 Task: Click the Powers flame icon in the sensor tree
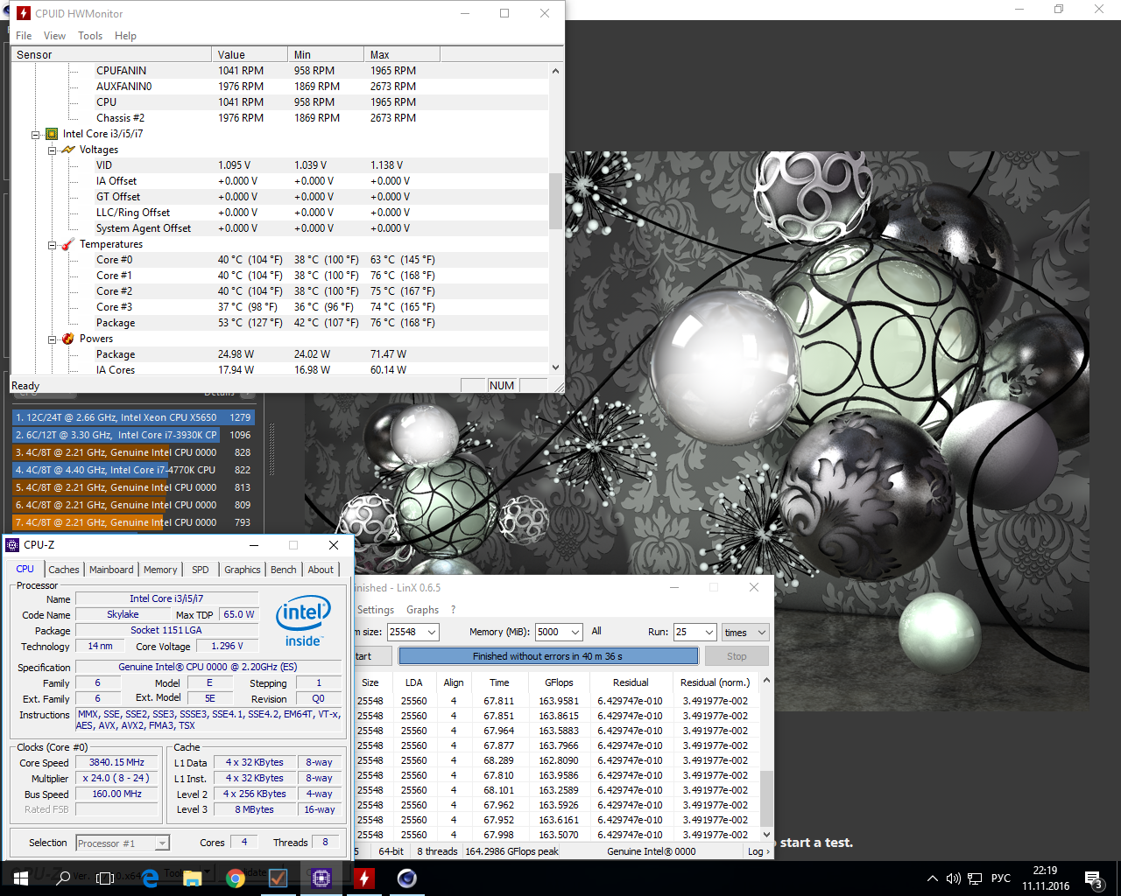68,339
